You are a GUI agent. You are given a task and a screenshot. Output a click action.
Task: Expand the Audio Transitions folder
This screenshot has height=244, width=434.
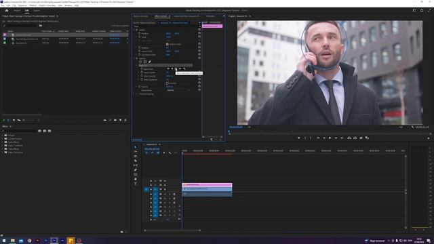tap(3, 146)
